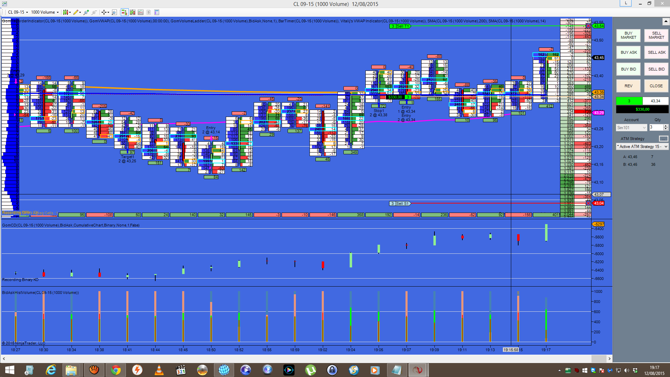
Task: Open the 1000 Volume interval dropdown
Action: click(45, 12)
